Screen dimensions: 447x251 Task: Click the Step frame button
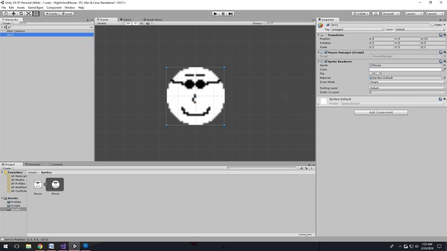230,14
